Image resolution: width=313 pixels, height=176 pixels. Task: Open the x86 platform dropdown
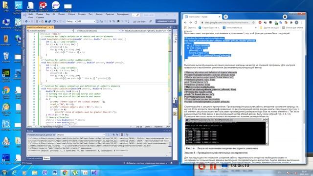(87, 22)
